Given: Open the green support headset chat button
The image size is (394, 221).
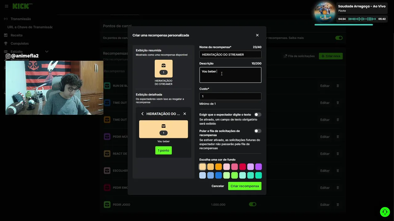Looking at the screenshot, I should [385, 212].
